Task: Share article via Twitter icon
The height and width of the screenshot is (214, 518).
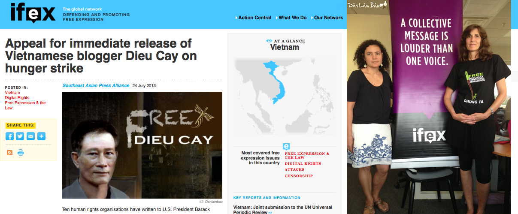Action: click(x=20, y=136)
